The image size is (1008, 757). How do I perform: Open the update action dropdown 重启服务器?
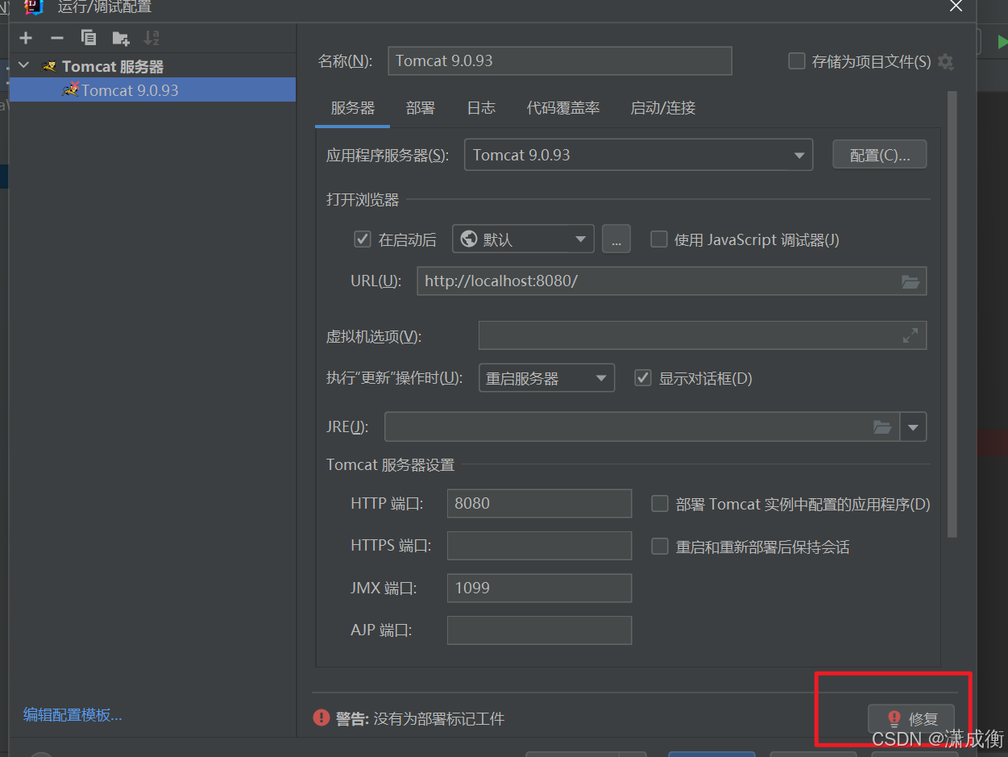(x=546, y=378)
